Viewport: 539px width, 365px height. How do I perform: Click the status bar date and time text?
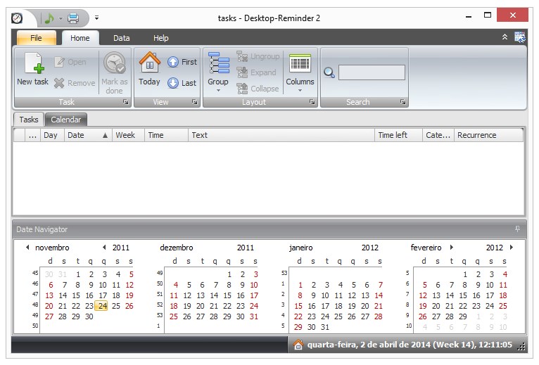pos(410,345)
